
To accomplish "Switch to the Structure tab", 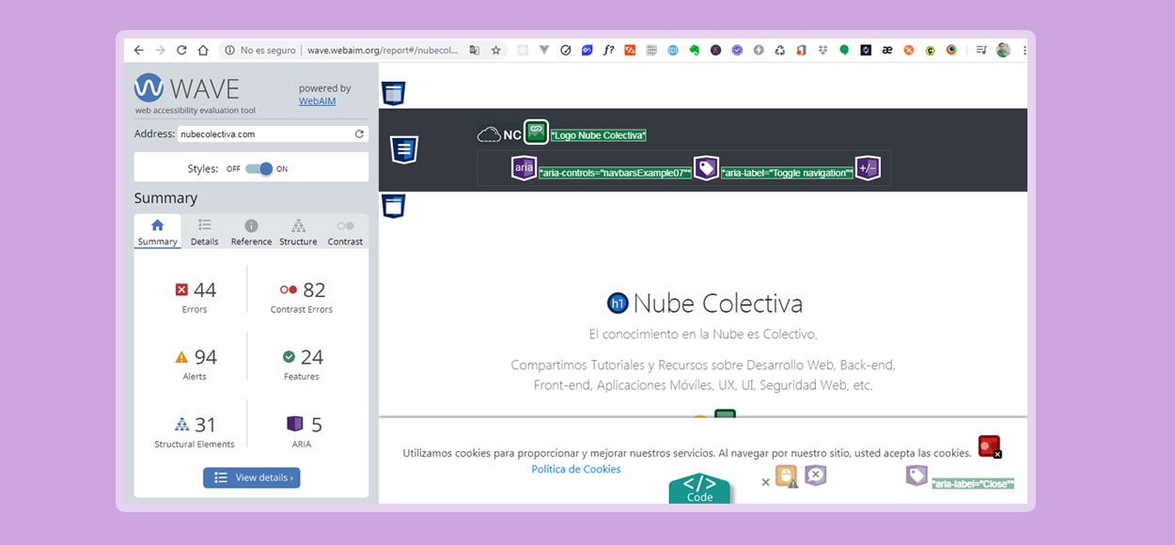I will pos(298,232).
